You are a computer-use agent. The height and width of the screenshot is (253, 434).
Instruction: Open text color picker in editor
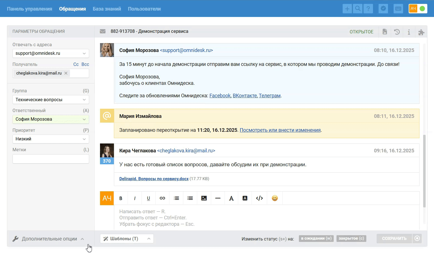click(231, 198)
